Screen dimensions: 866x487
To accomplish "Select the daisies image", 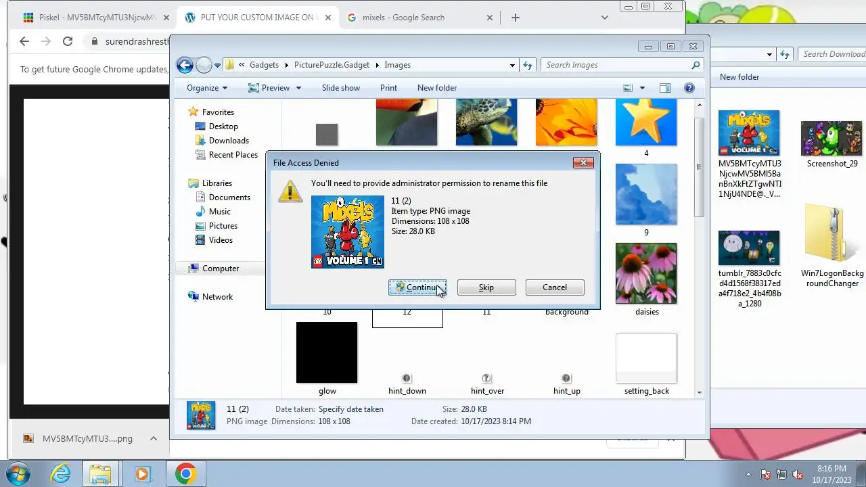I will click(646, 274).
